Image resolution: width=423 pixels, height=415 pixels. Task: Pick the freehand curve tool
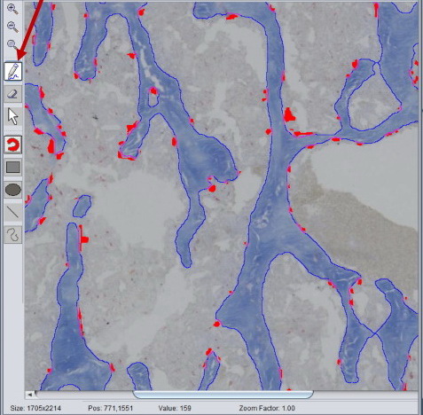tap(13, 235)
